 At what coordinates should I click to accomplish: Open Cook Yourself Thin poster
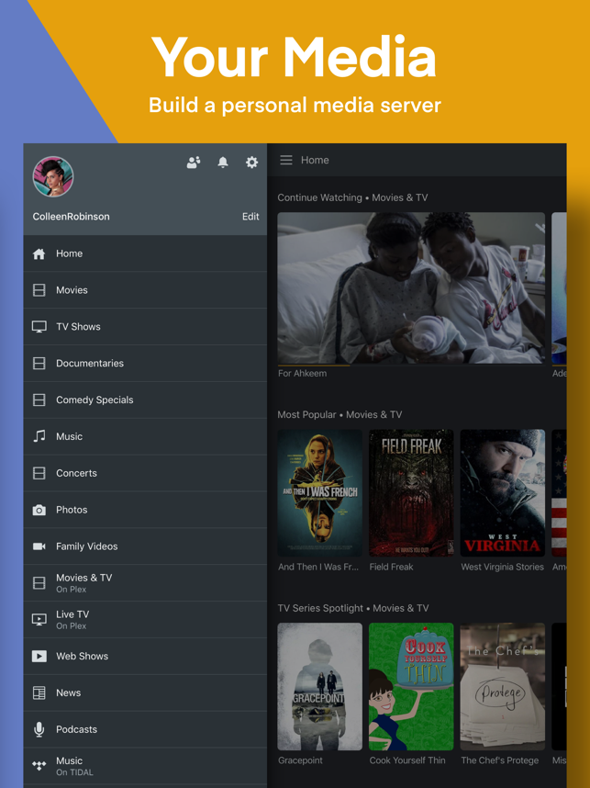point(411,686)
